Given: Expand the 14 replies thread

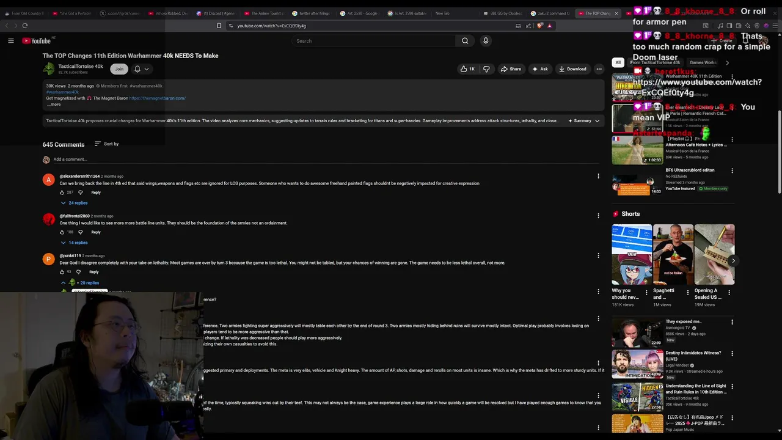Looking at the screenshot, I should (x=74, y=243).
